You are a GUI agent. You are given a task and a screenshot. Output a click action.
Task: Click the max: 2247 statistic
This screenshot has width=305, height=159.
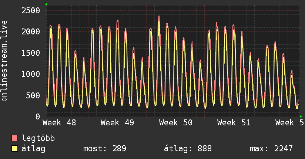point(271,149)
